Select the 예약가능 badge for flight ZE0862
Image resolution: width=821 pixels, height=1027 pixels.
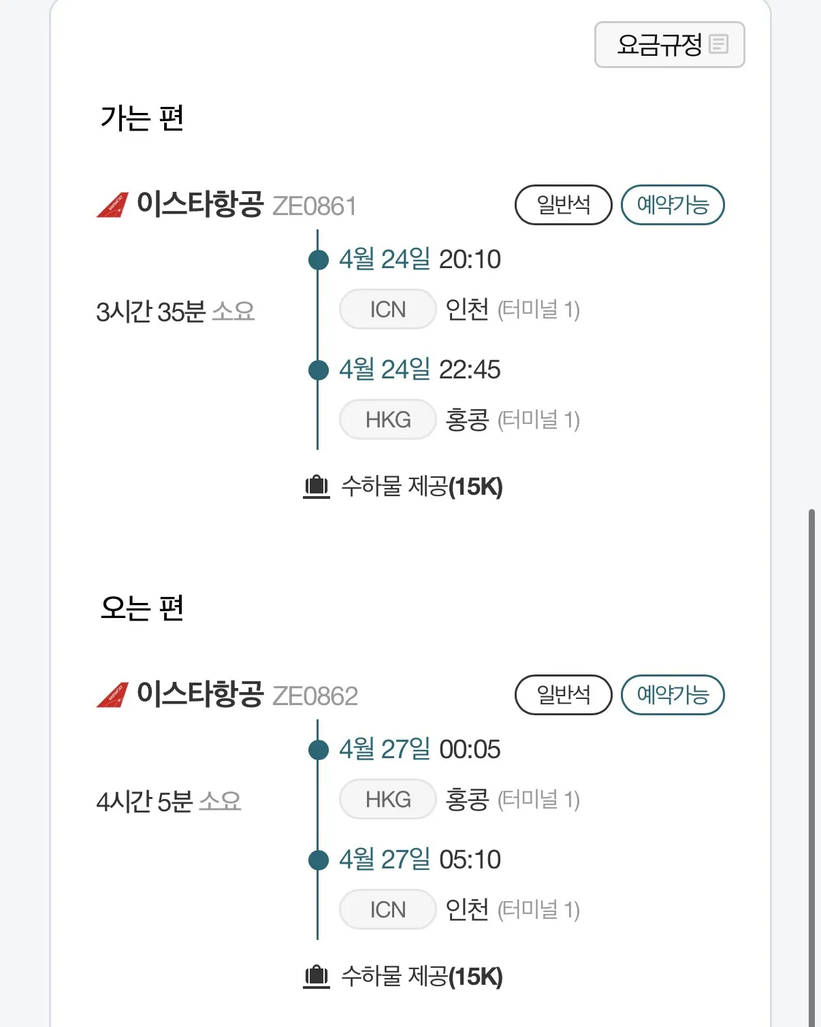(673, 695)
